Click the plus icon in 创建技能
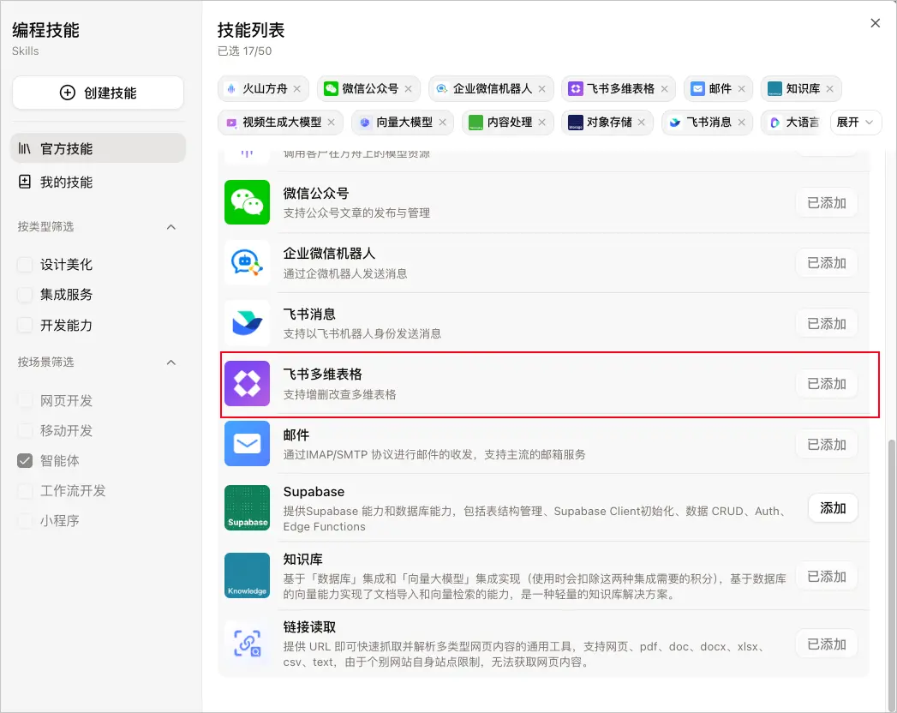 68,93
